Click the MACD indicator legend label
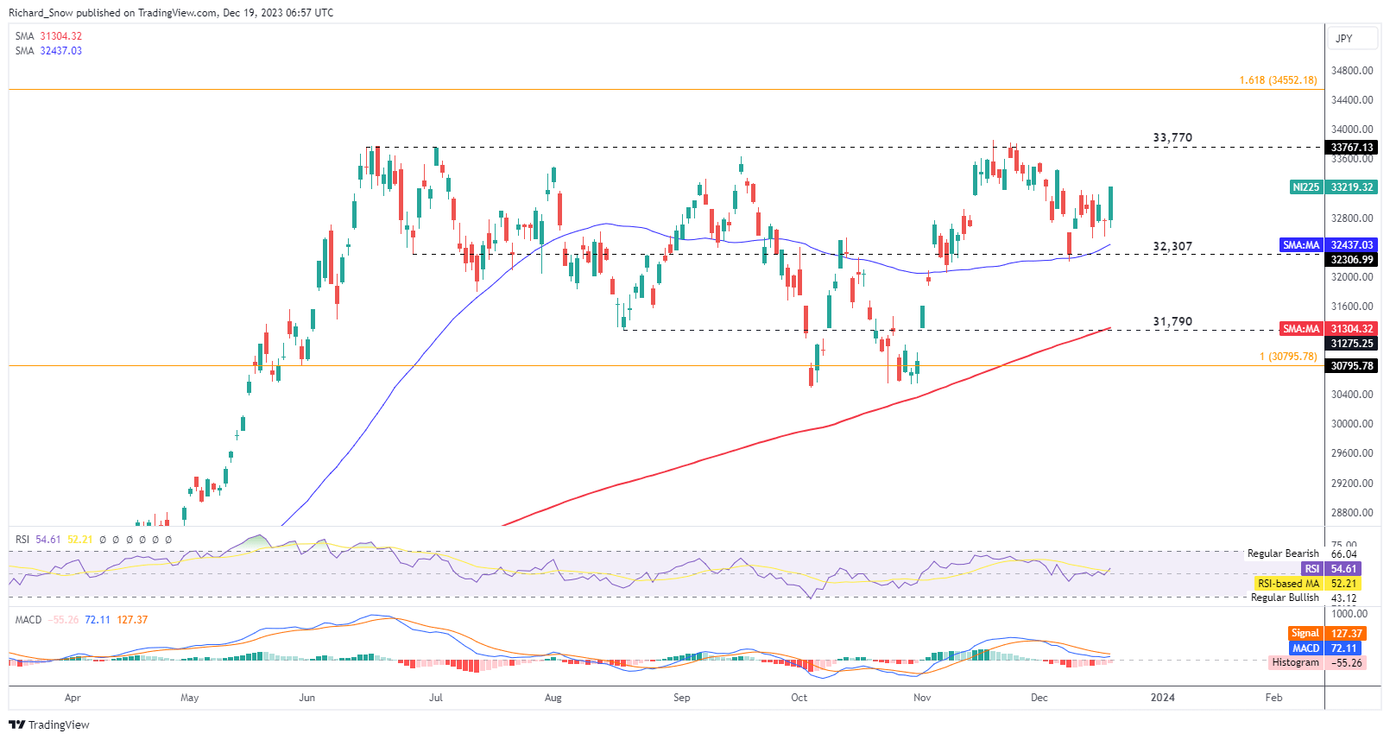Screen dimensions: 1390x740 [x=28, y=620]
